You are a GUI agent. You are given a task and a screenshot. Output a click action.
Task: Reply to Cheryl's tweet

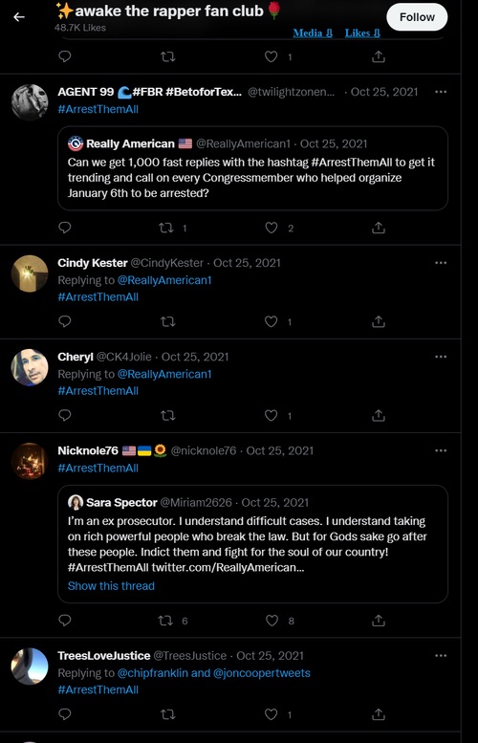click(65, 416)
